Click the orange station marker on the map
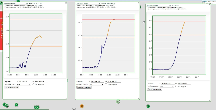The image size is (216, 110). click(x=82, y=106)
